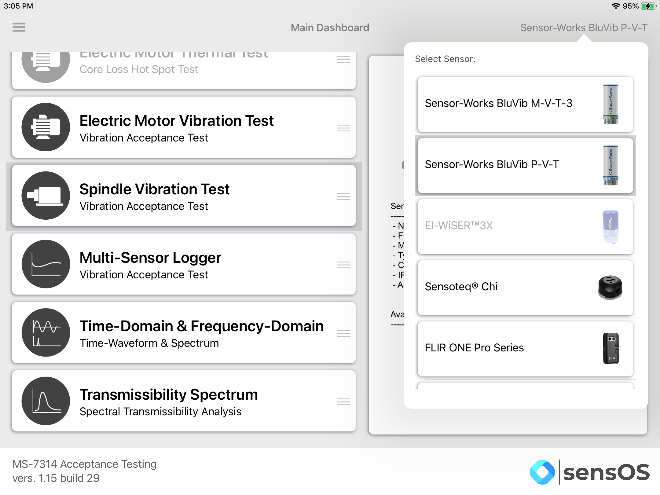Click reorder handle of Transmissibility Spectrum
Image resolution: width=660 pixels, height=495 pixels.
pyautogui.click(x=343, y=402)
